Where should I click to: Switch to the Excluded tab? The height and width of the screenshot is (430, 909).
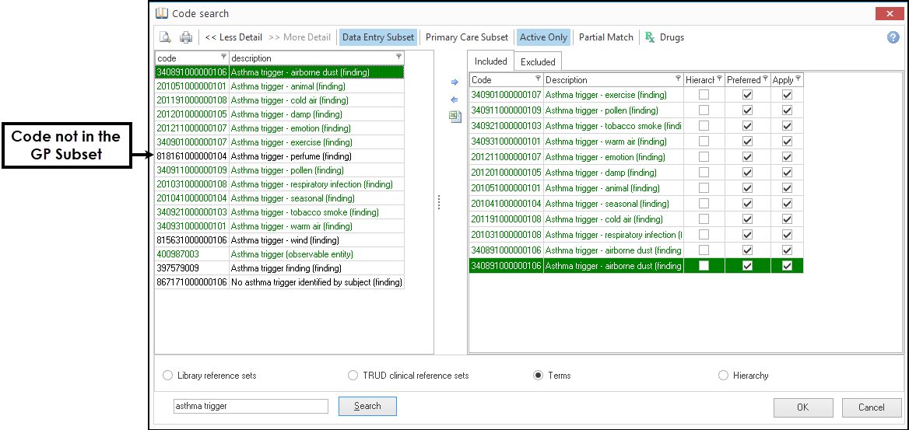538,62
